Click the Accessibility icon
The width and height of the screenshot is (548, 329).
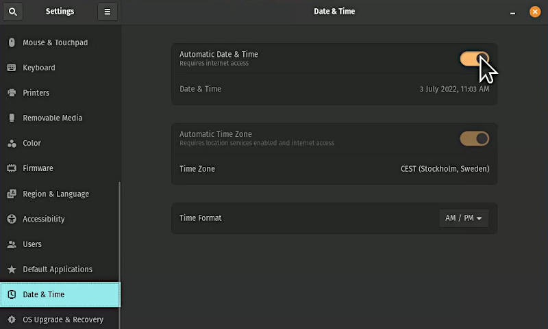coord(12,219)
